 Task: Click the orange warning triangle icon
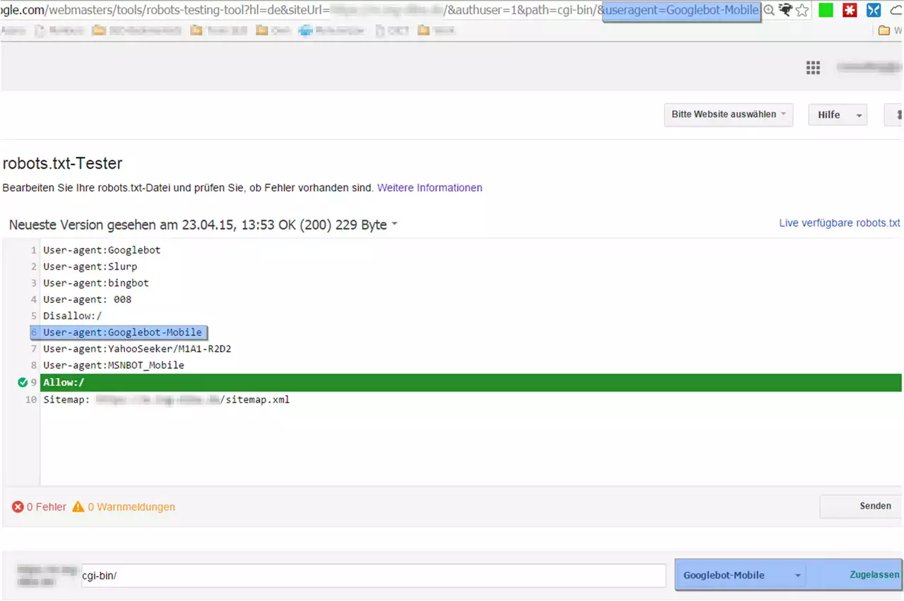coord(78,507)
